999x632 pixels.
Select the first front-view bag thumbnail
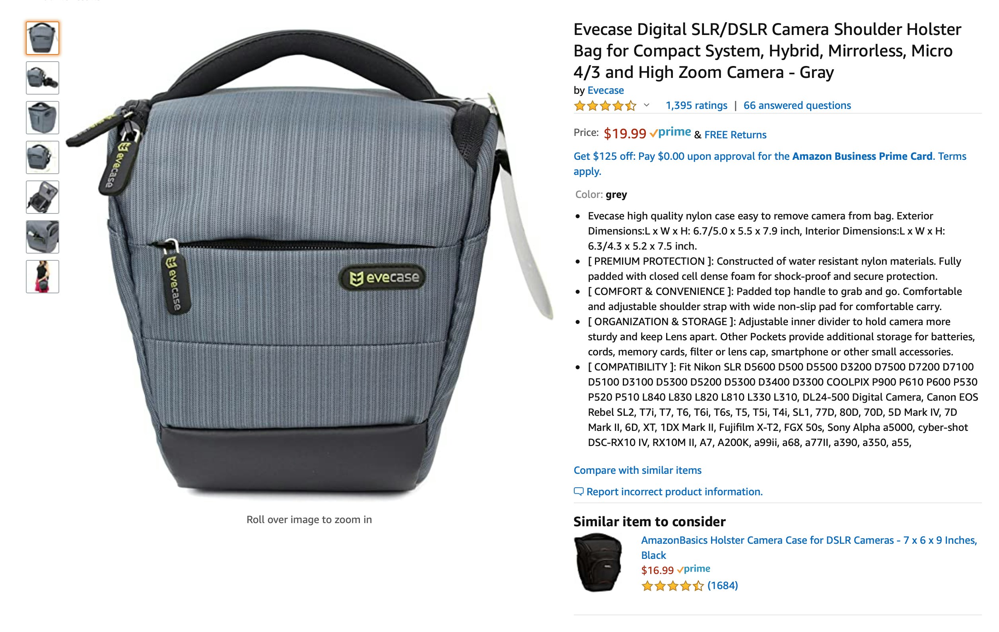[42, 38]
